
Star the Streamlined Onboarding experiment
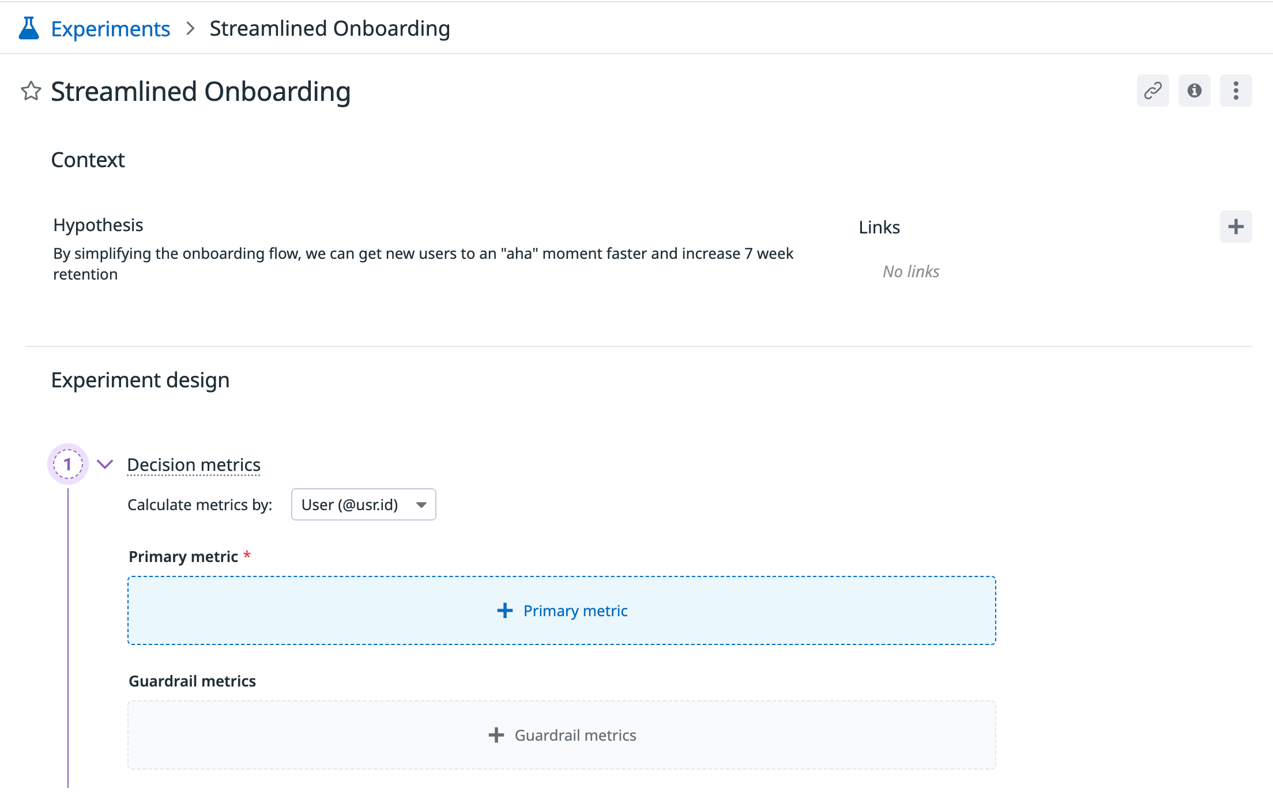coord(31,91)
